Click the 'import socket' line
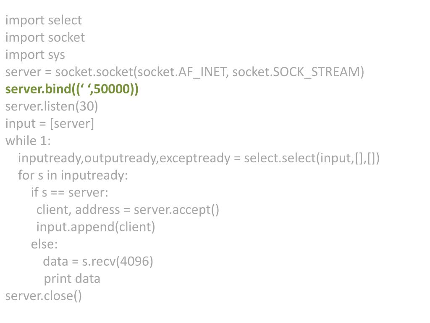Screen dimensions: 430x323 (x=45, y=37)
